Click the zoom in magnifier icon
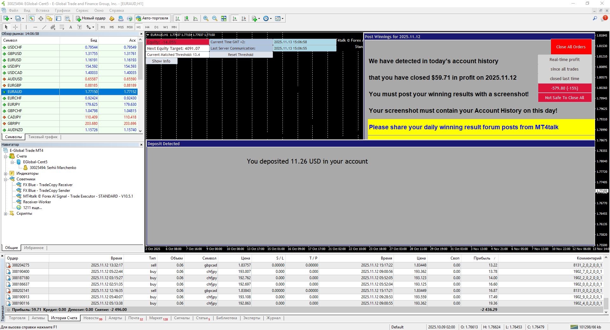Viewport: 610px width, 330px height. [206, 18]
